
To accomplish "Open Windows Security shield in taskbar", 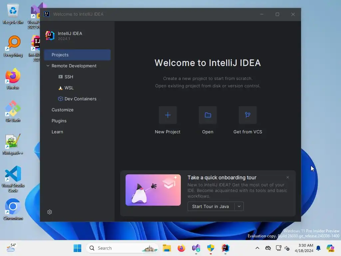I will 210,248.
